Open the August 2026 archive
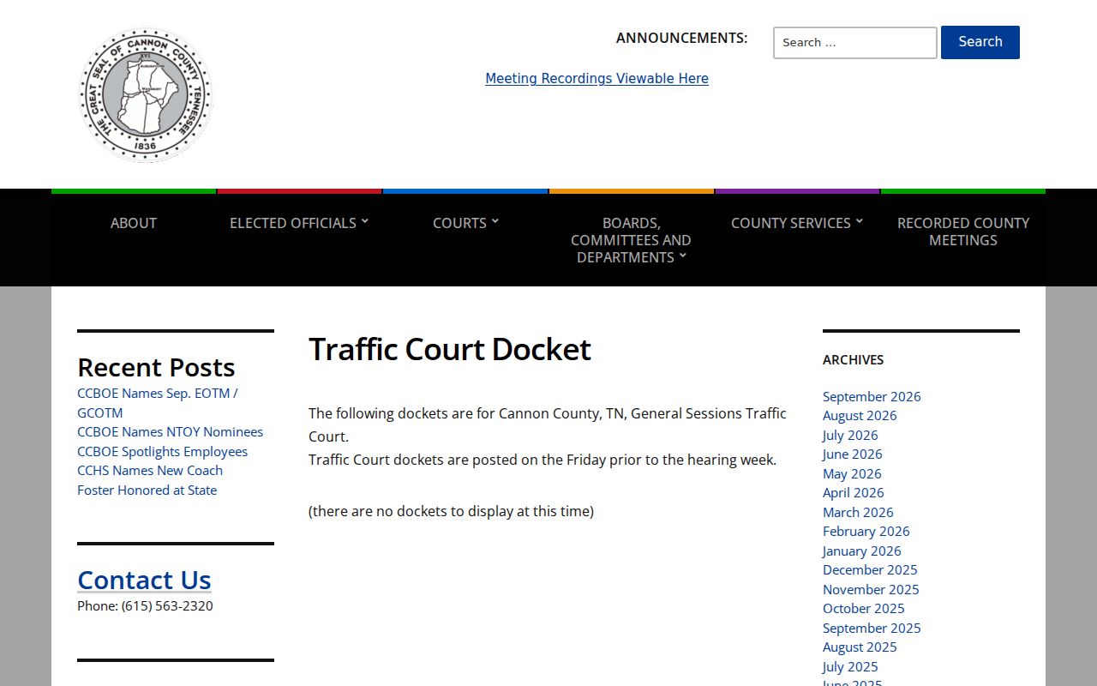Image resolution: width=1097 pixels, height=686 pixels. pos(860,416)
